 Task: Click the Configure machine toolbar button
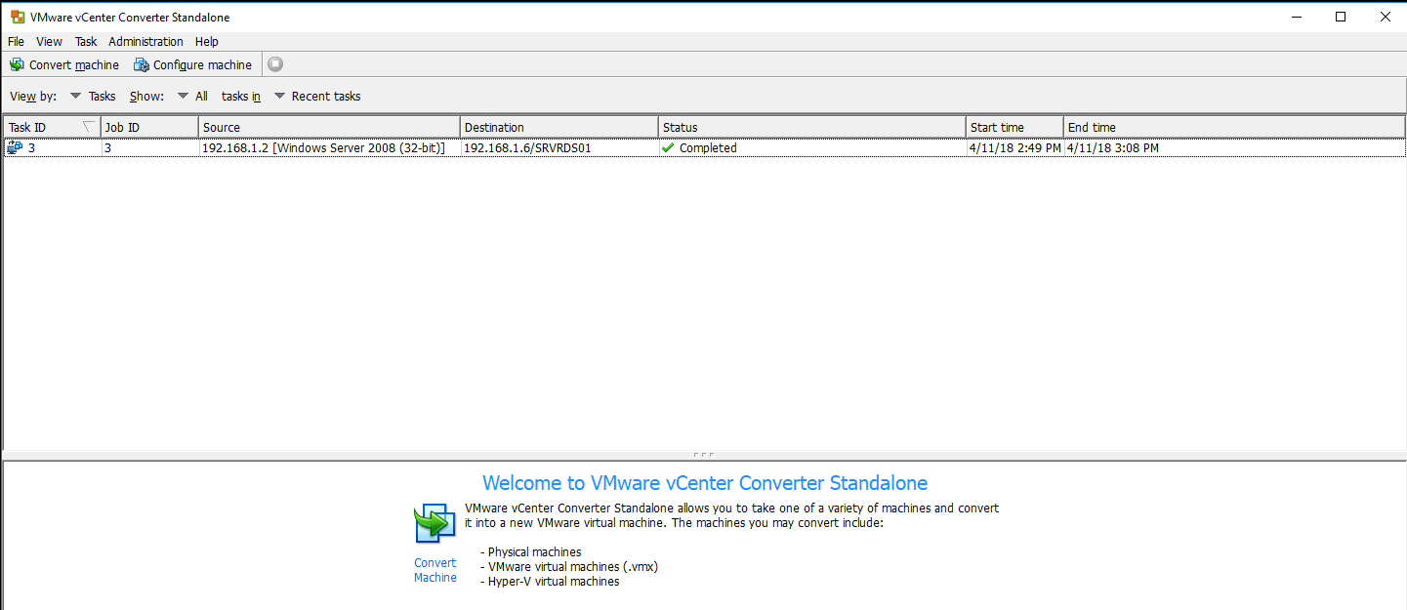(192, 64)
